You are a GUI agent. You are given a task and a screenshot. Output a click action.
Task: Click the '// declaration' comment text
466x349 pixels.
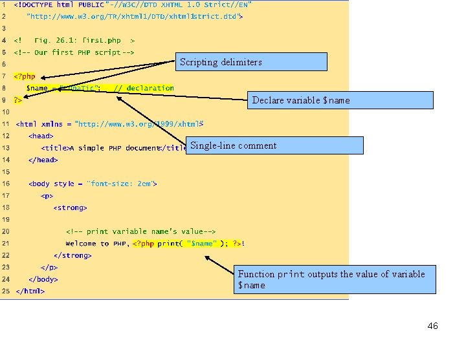point(144,88)
